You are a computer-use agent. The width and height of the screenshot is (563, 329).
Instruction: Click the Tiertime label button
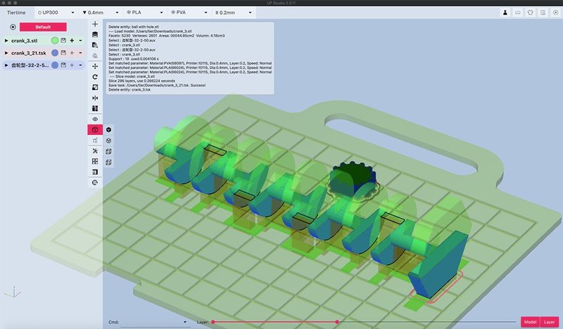point(15,13)
